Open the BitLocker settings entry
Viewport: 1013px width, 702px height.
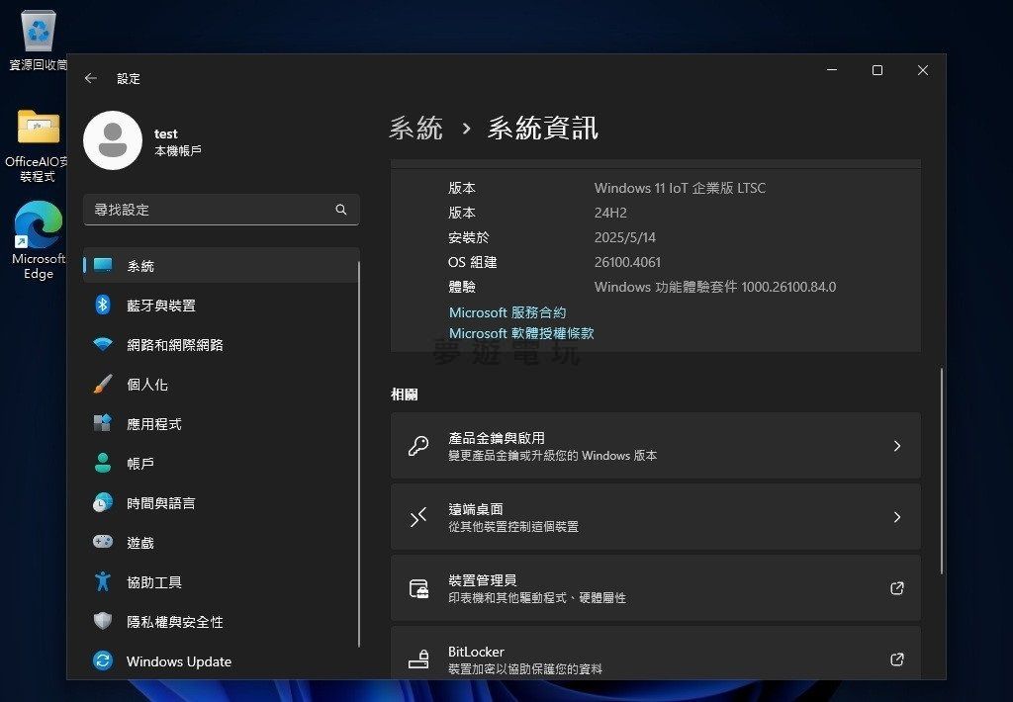pyautogui.click(x=655, y=657)
